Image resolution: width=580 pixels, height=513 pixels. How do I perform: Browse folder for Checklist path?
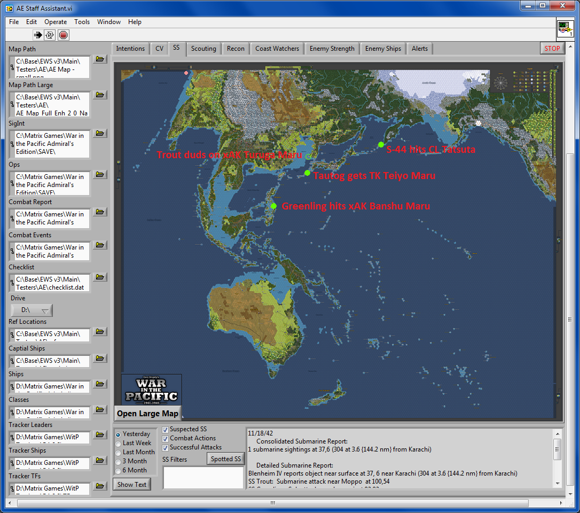pos(100,277)
